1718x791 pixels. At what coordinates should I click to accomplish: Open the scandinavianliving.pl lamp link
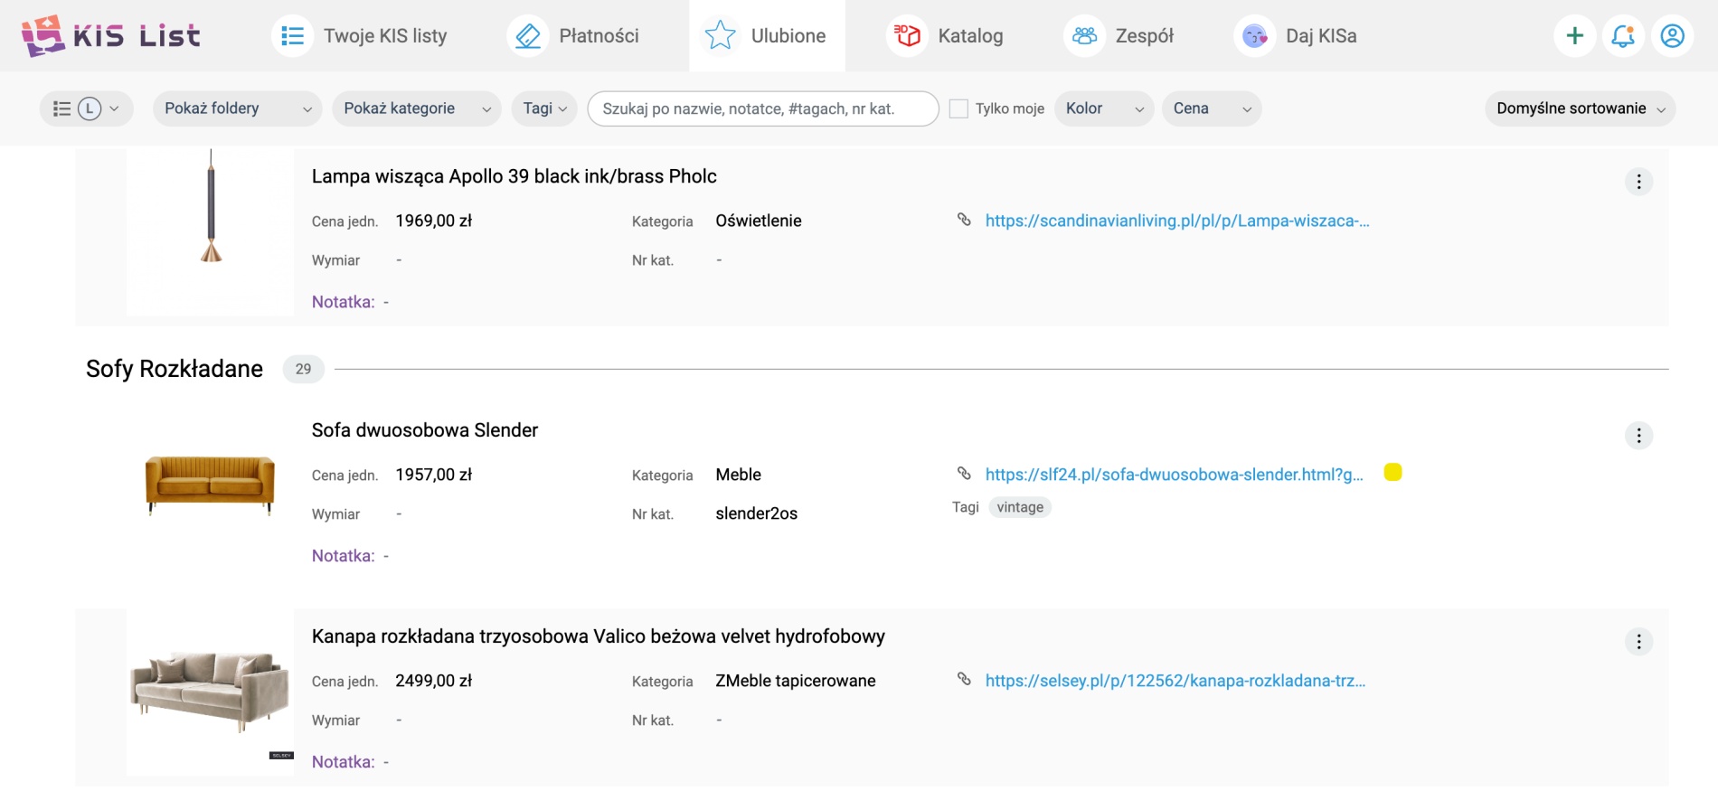[x=1176, y=221]
